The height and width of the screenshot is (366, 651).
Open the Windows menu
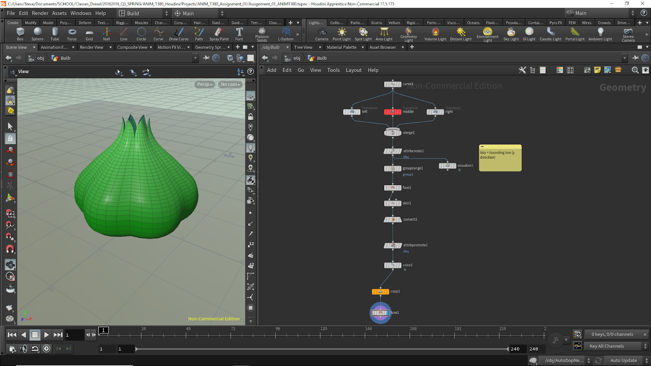click(x=81, y=13)
